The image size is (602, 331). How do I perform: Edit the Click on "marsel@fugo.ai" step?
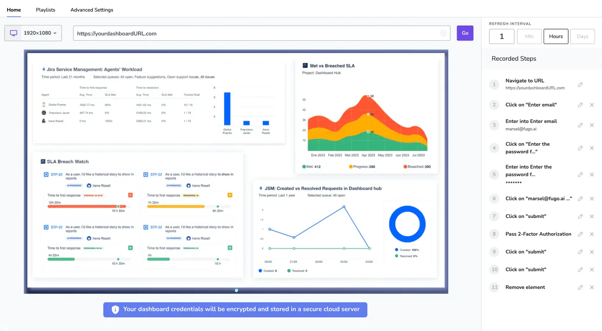tap(580, 199)
